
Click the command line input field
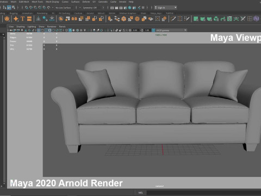[x=204, y=193]
